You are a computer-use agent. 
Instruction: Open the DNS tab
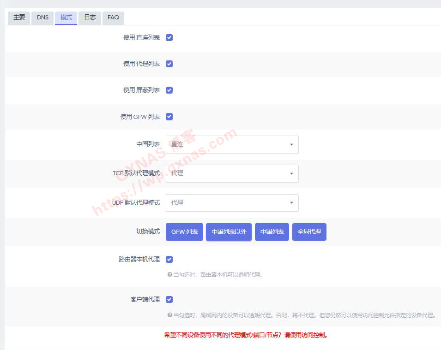42,18
